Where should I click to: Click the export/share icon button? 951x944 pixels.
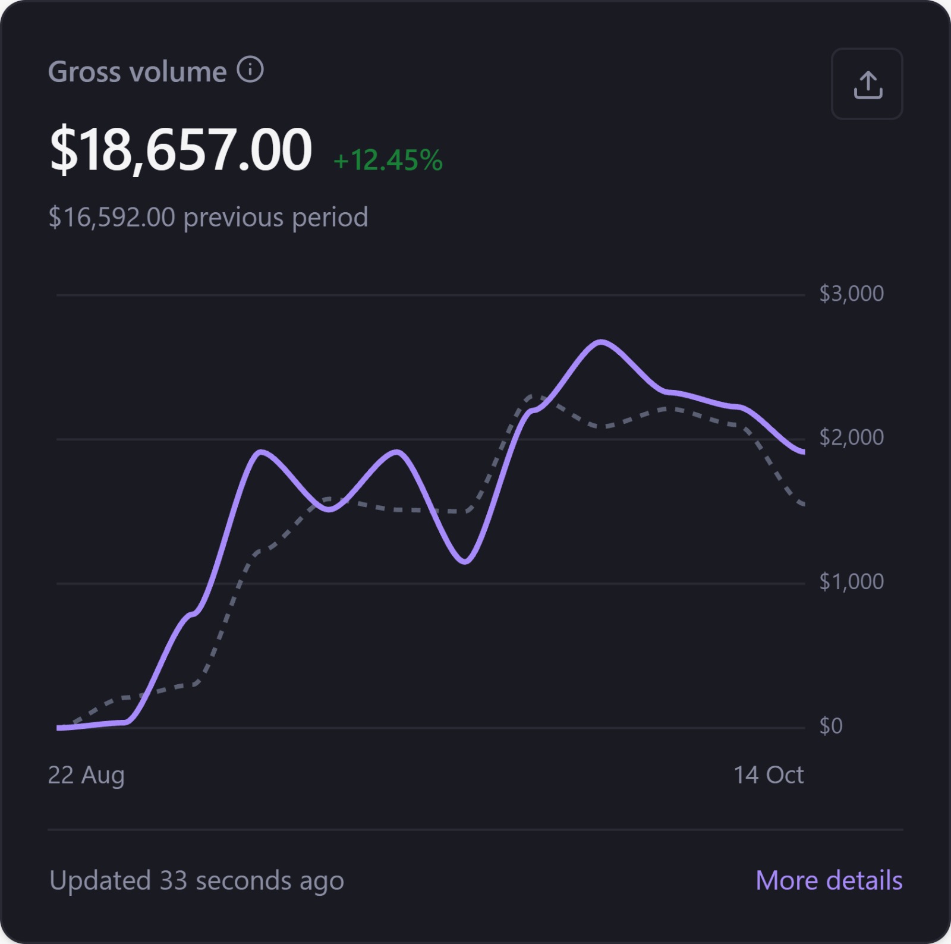867,84
